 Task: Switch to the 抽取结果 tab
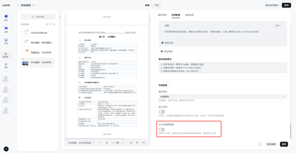[x=189, y=15]
